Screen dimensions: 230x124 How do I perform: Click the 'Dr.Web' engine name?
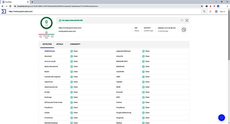pyautogui.click(x=47, y=92)
